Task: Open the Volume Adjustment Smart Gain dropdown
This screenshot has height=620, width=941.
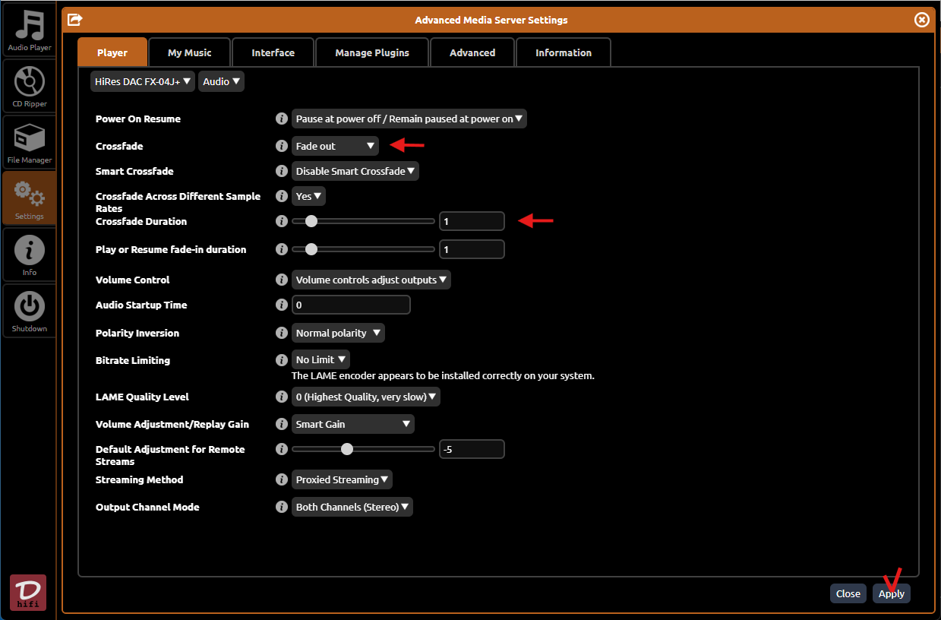Action: (x=353, y=424)
